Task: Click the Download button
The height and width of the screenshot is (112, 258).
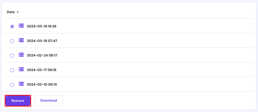Action: [49, 100]
